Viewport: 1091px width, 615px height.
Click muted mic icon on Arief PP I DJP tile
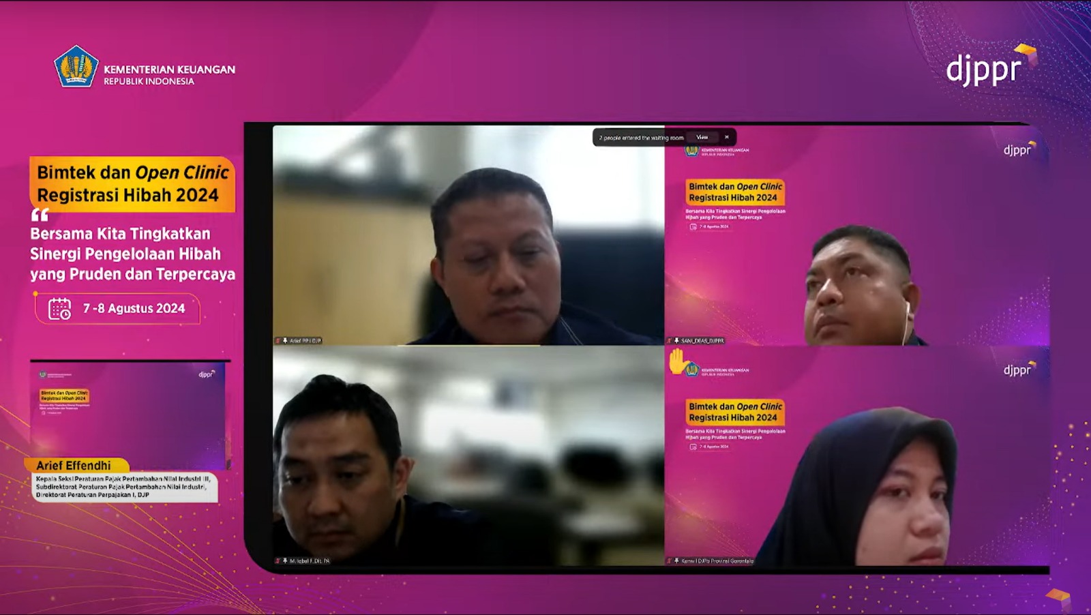pos(278,340)
